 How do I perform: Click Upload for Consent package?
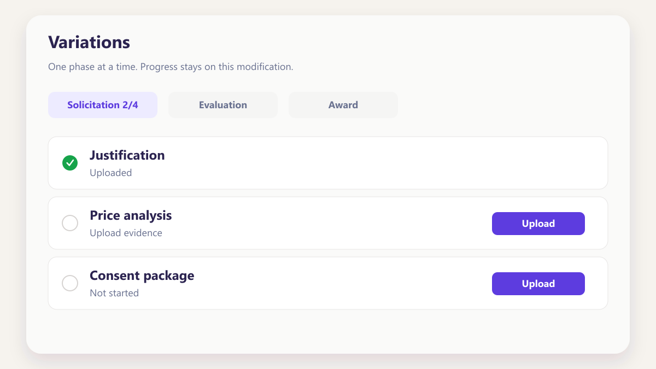[x=538, y=284]
